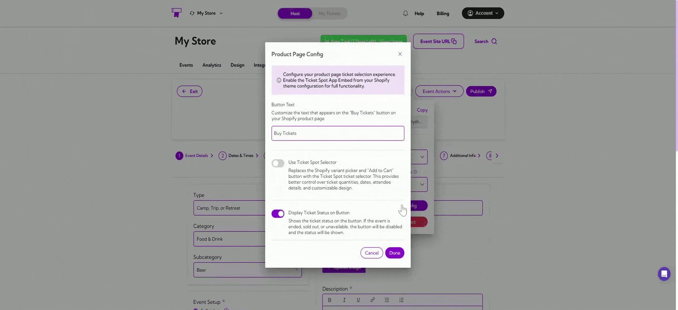Insert a link in Description
Viewport: 678px width, 310px height.
373,300
